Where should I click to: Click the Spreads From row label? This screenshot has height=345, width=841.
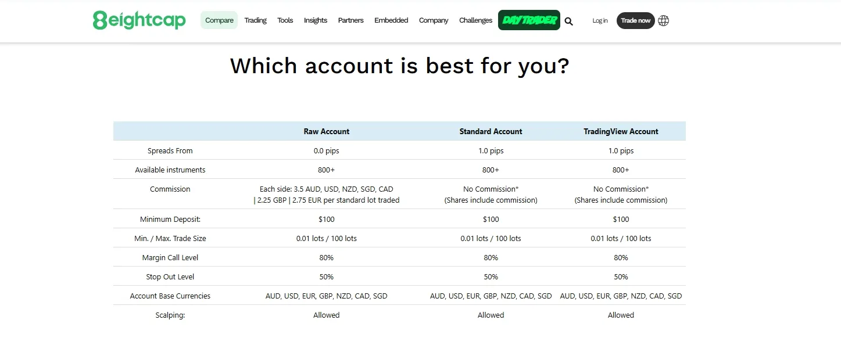[x=170, y=150]
